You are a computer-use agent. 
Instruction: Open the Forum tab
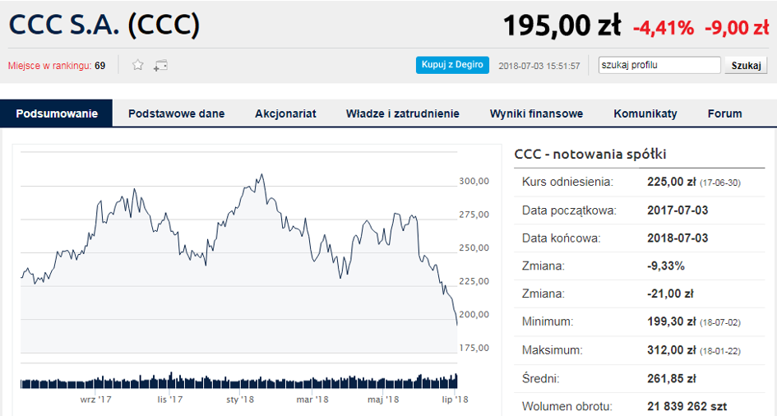724,113
